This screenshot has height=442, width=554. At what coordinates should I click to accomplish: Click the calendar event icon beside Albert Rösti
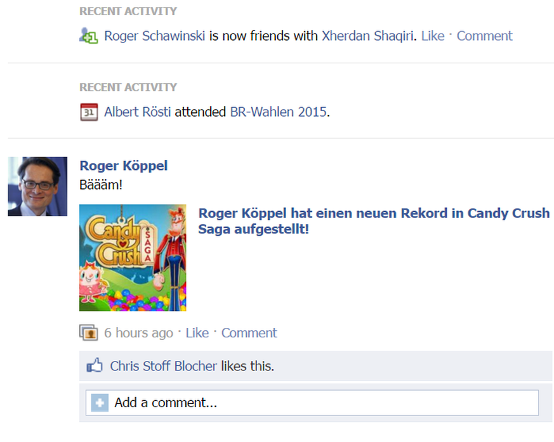[88, 113]
